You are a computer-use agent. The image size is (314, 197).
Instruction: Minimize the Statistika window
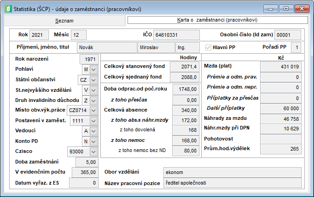point(271,9)
